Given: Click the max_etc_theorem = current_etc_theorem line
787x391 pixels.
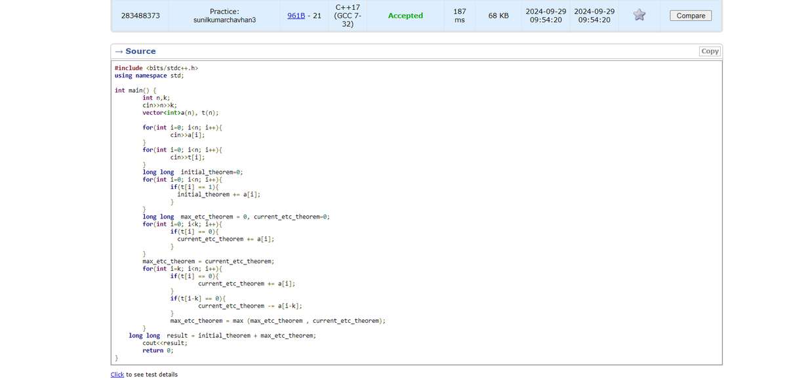Looking at the screenshot, I should point(208,261).
